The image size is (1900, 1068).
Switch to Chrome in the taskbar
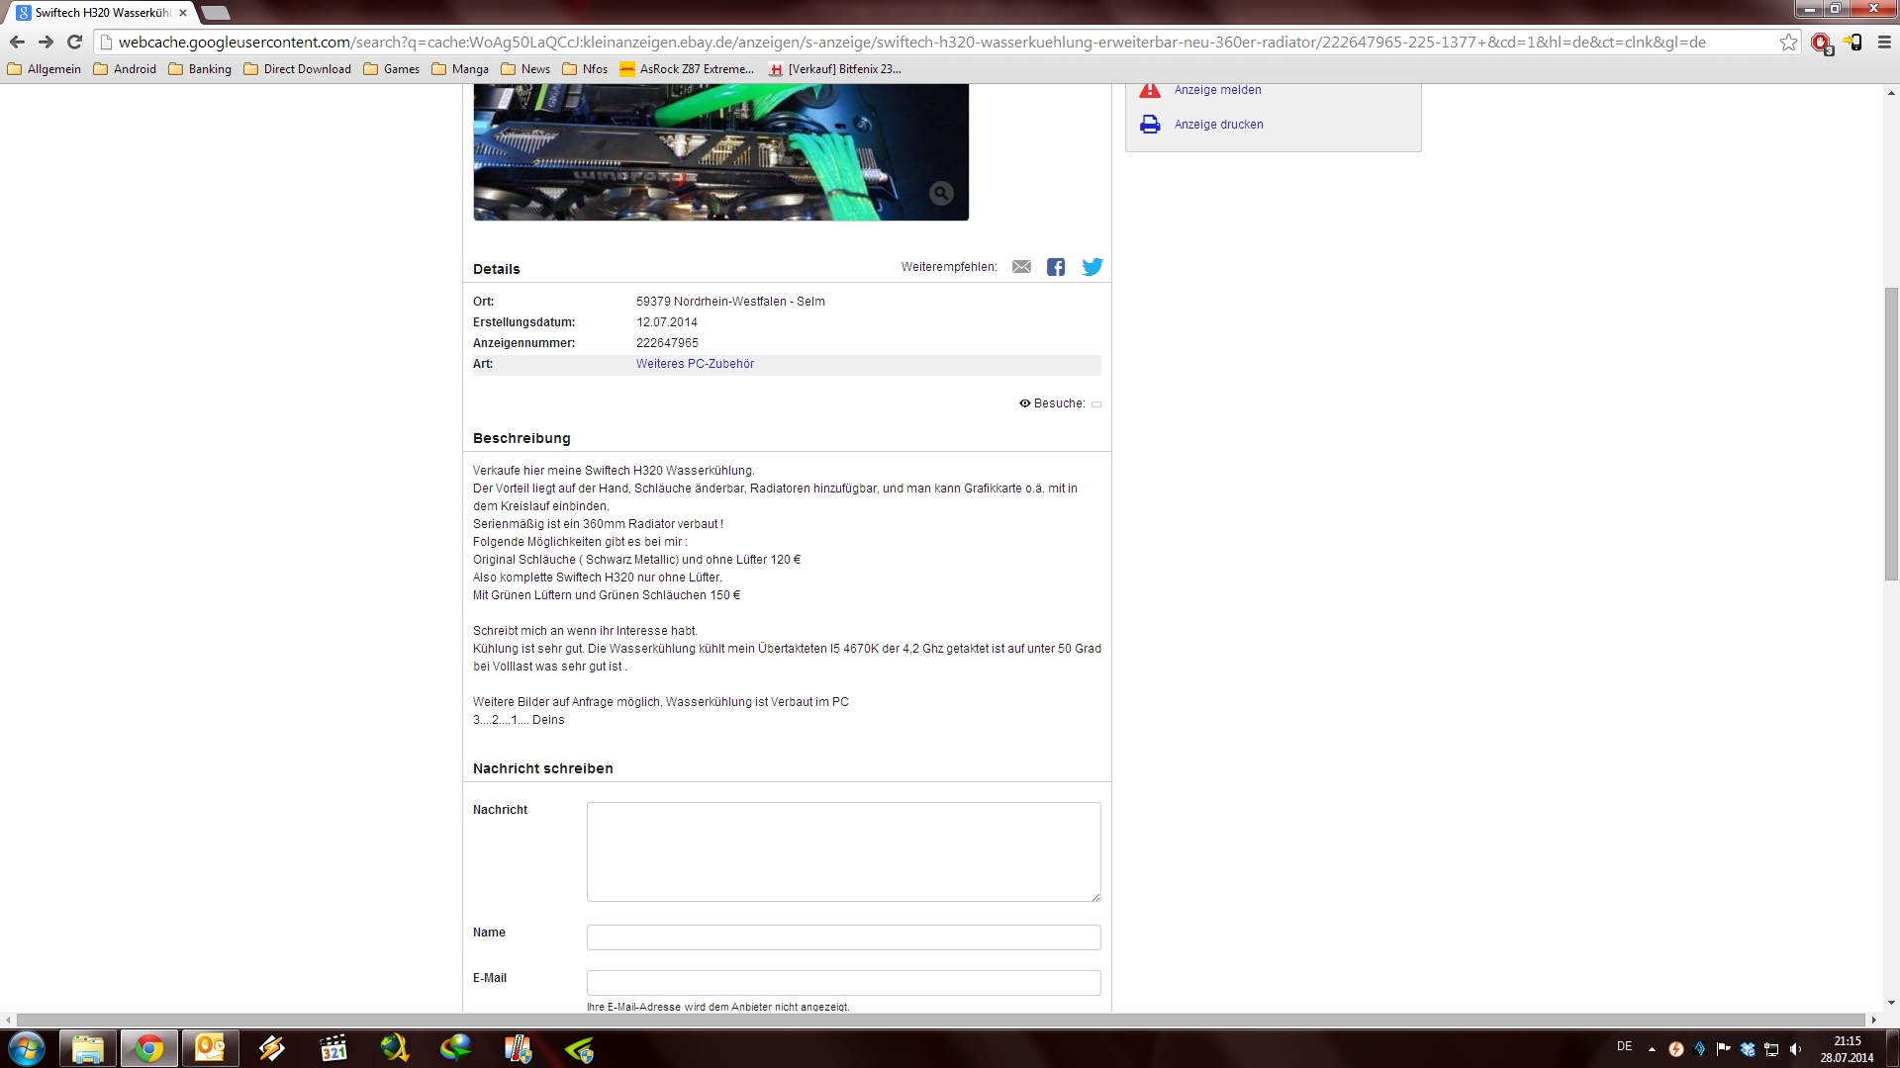point(149,1048)
